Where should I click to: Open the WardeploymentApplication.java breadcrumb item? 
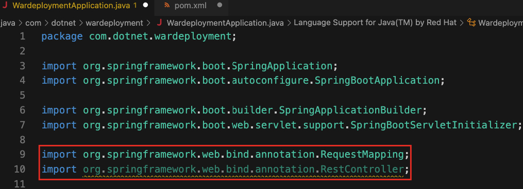tap(225, 23)
